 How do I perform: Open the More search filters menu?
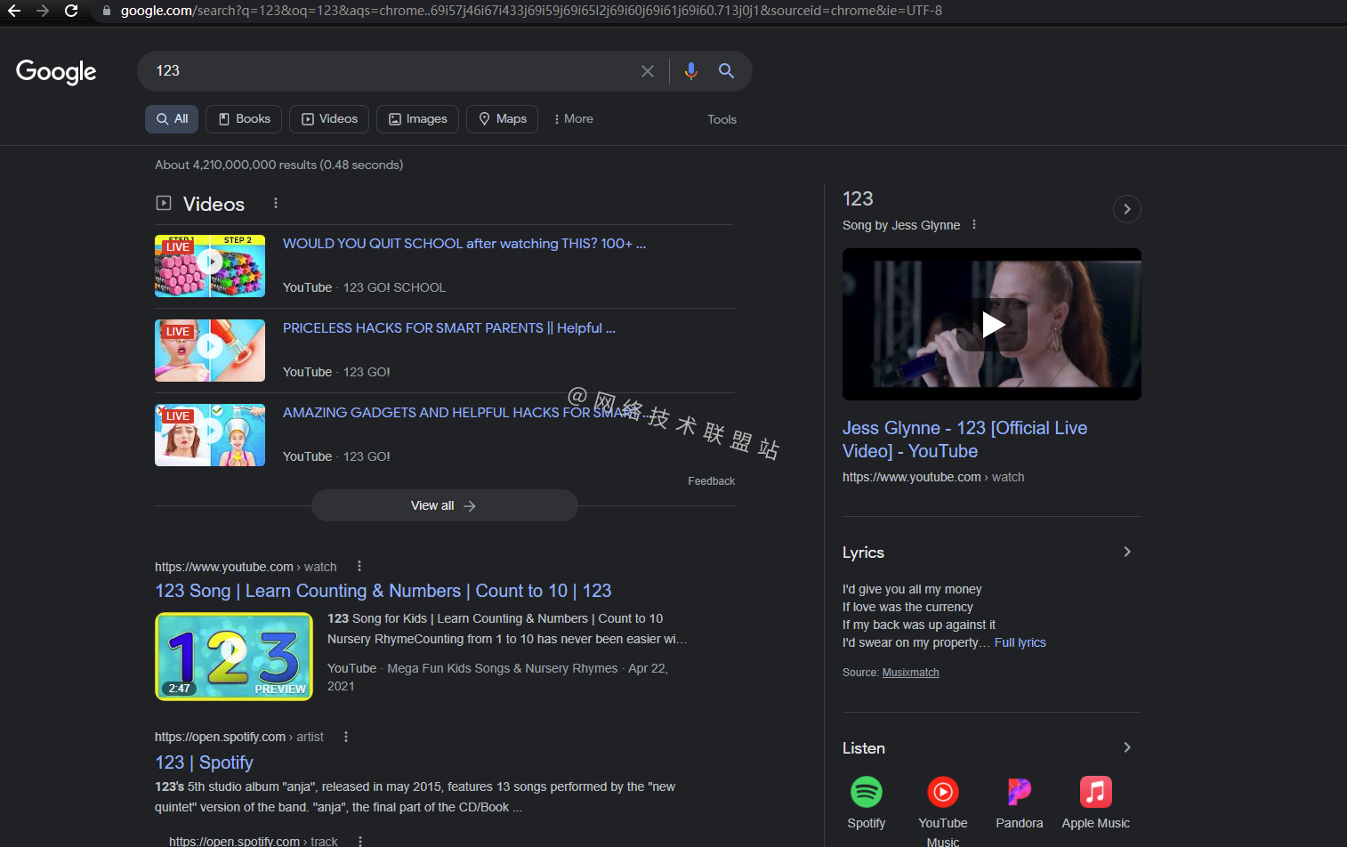(573, 119)
